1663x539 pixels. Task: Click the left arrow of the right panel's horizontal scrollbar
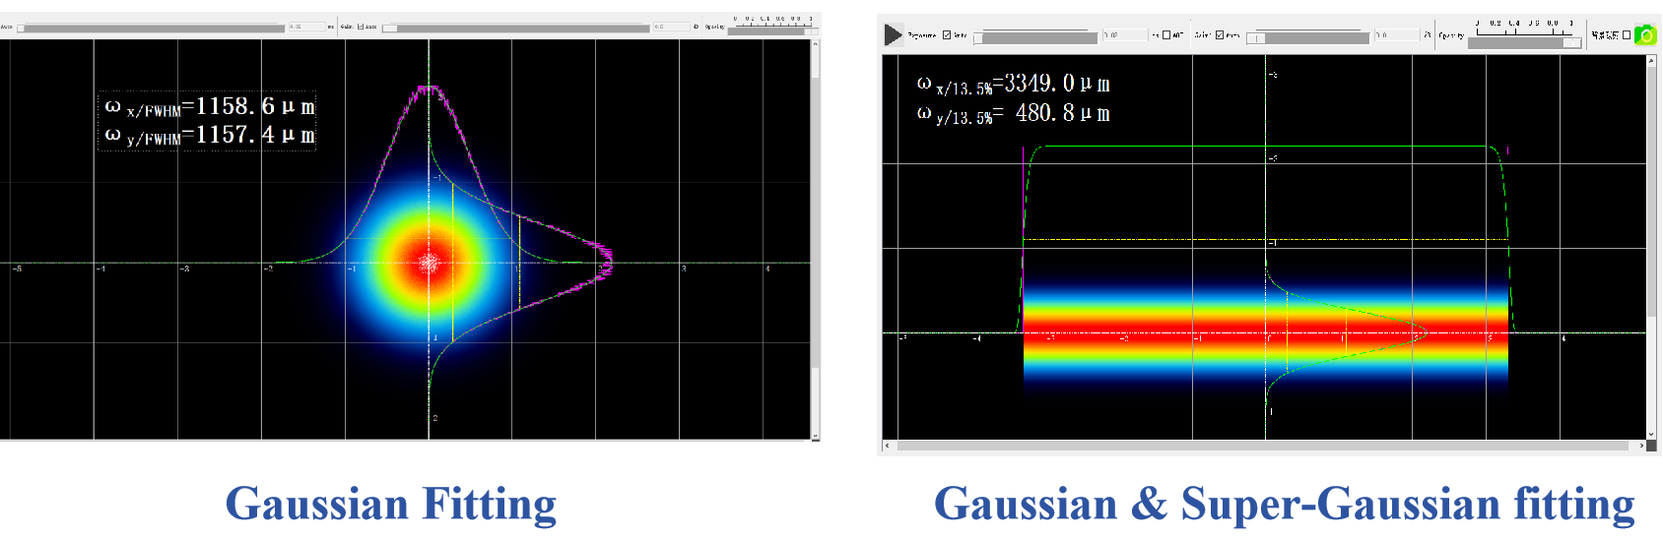[x=887, y=446]
